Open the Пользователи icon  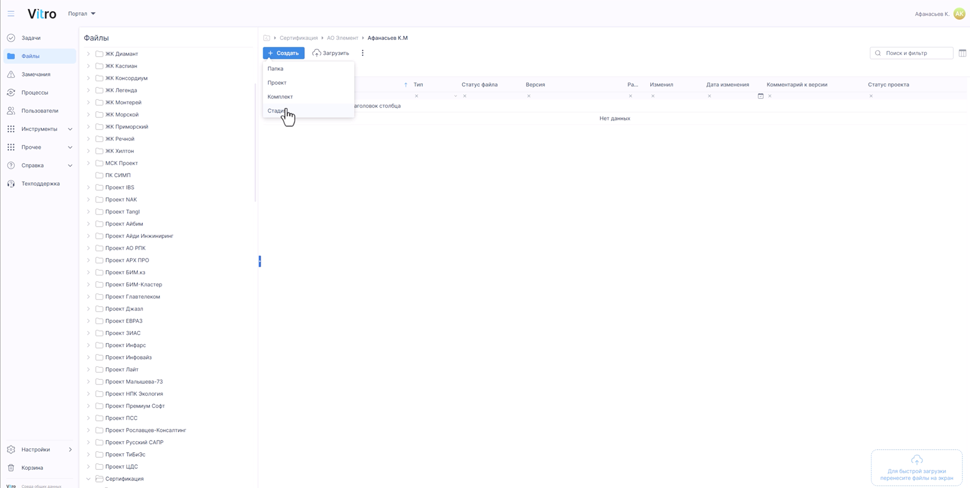[x=11, y=111]
